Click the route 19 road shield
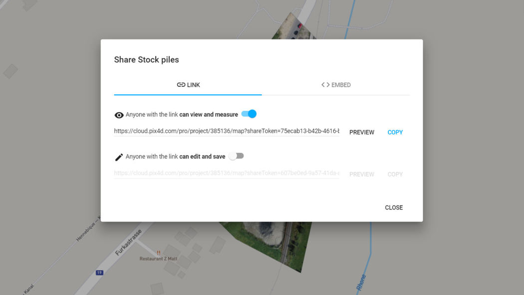The height and width of the screenshot is (295, 524). click(99, 273)
